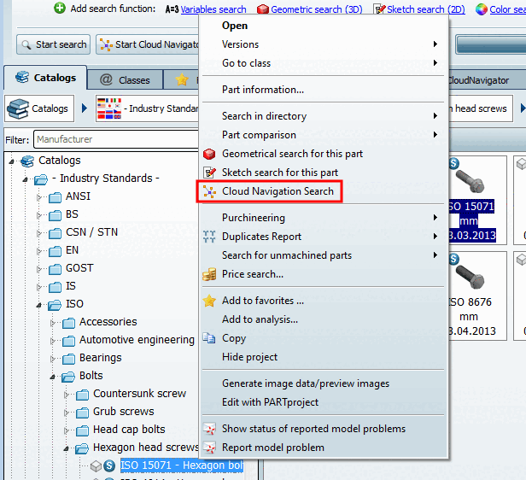Click the Copy icon in context menu

[209, 338]
